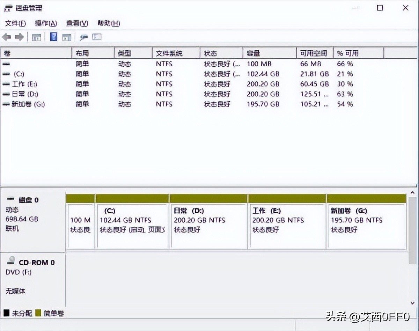419x331 pixels.
Task: Click the 195.70 GB capacity cell in the list
Action: point(263,104)
